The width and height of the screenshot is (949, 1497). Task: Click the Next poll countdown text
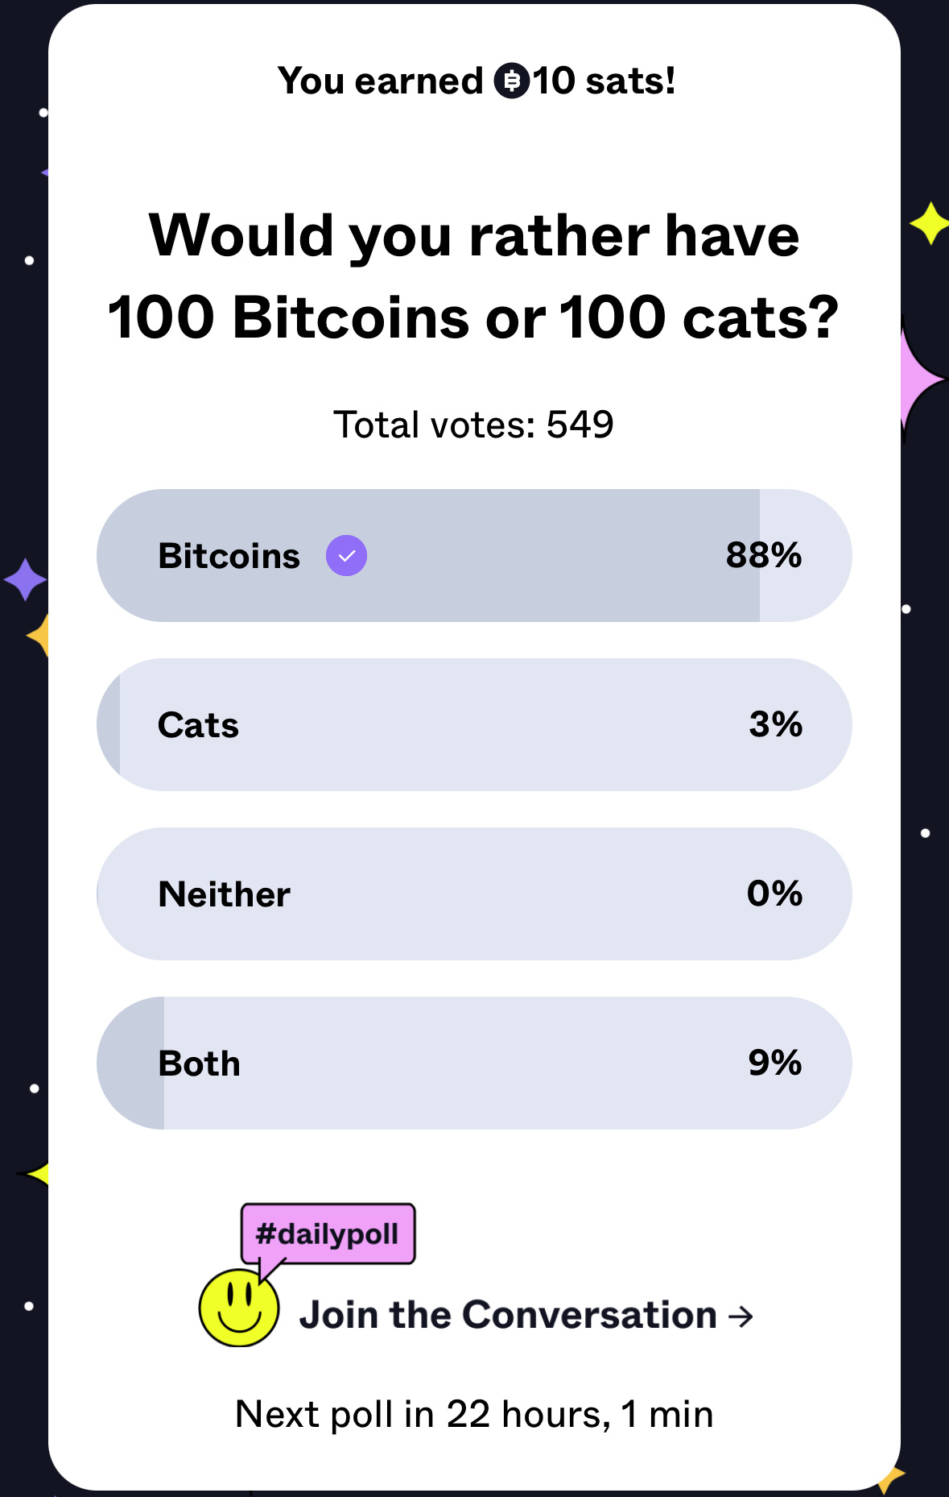tap(473, 1414)
